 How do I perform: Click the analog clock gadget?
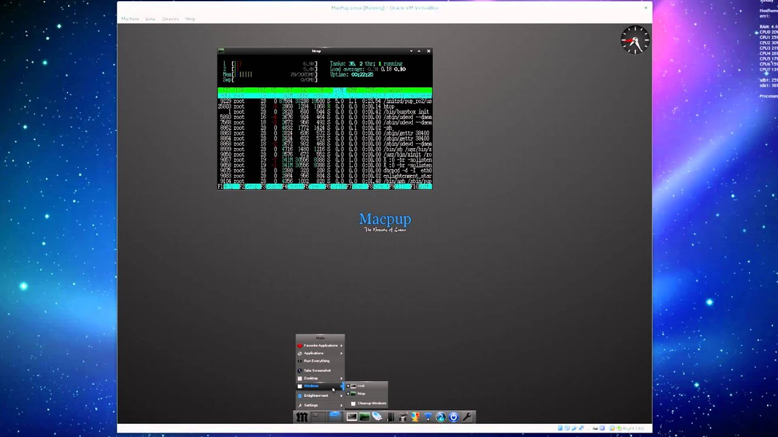tap(635, 41)
